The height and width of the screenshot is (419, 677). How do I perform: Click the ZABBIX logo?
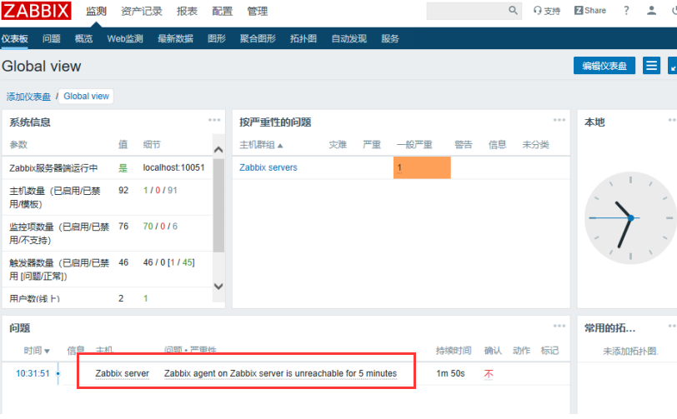(36, 10)
